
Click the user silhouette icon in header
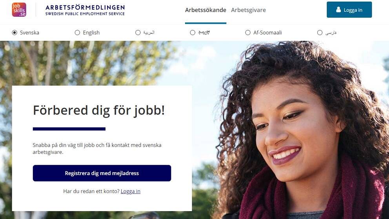(338, 10)
